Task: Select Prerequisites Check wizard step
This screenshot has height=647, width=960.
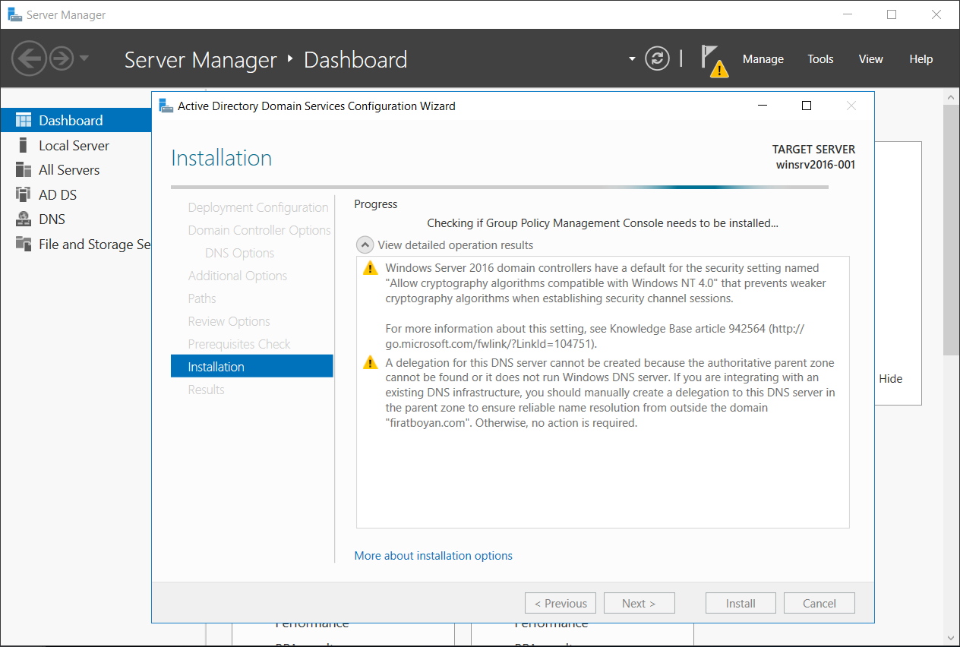Action: [x=239, y=344]
